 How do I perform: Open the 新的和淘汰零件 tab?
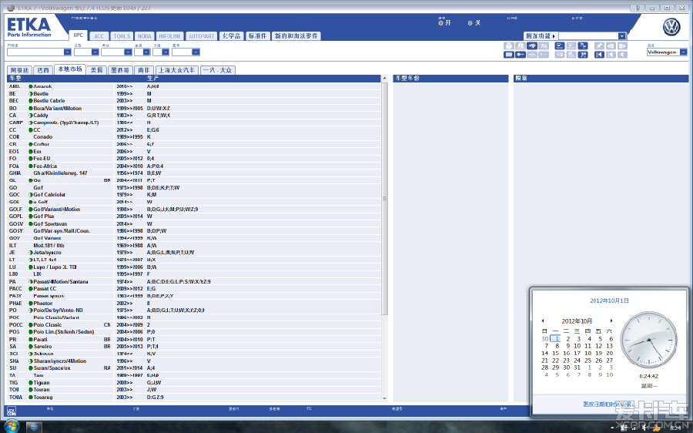[x=296, y=35]
